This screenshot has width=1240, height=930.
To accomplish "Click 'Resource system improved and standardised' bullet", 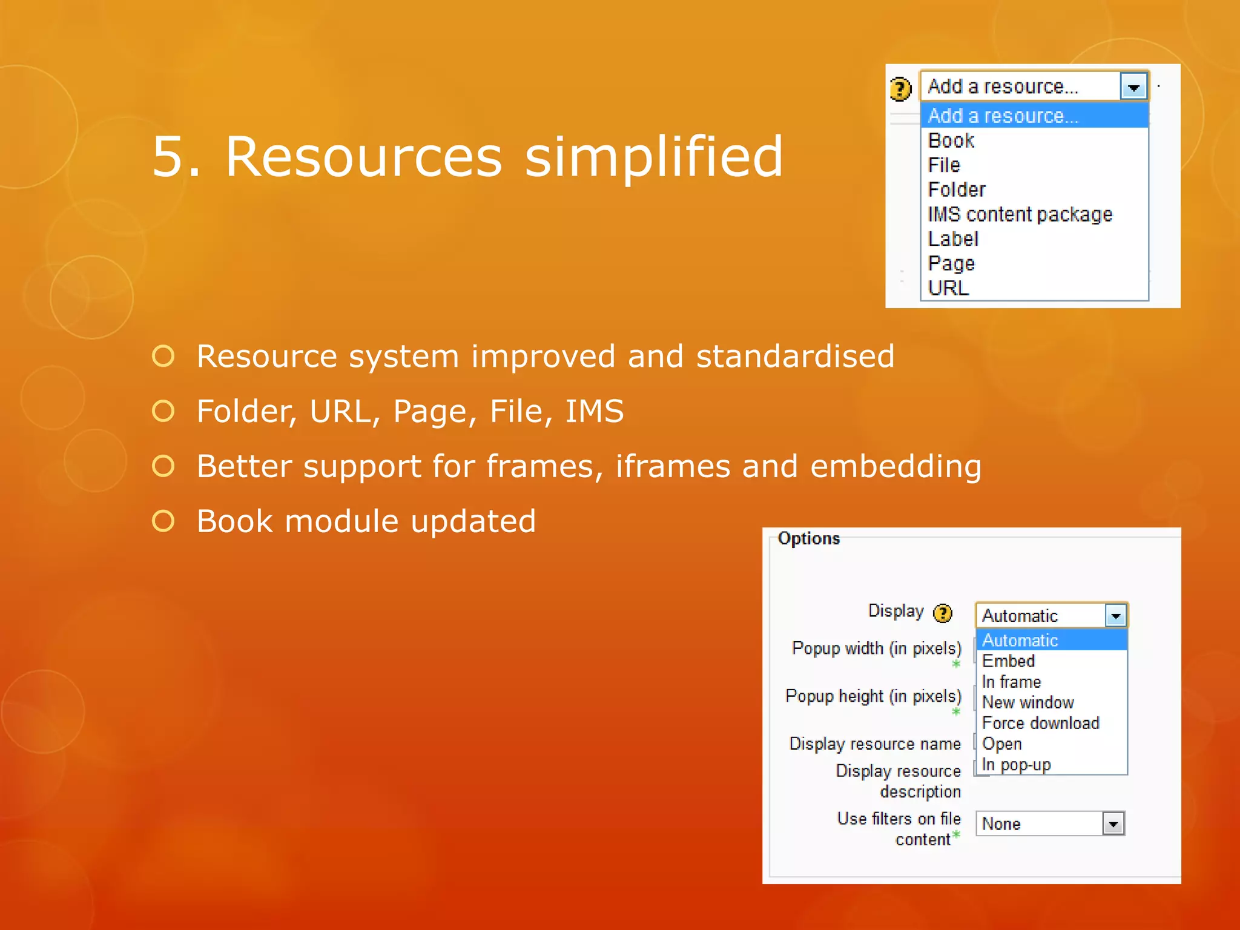I will 545,356.
